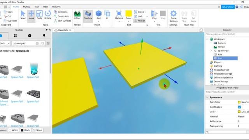Click the Group button
Viewport: 249px width, 140px height.
tap(139, 12)
